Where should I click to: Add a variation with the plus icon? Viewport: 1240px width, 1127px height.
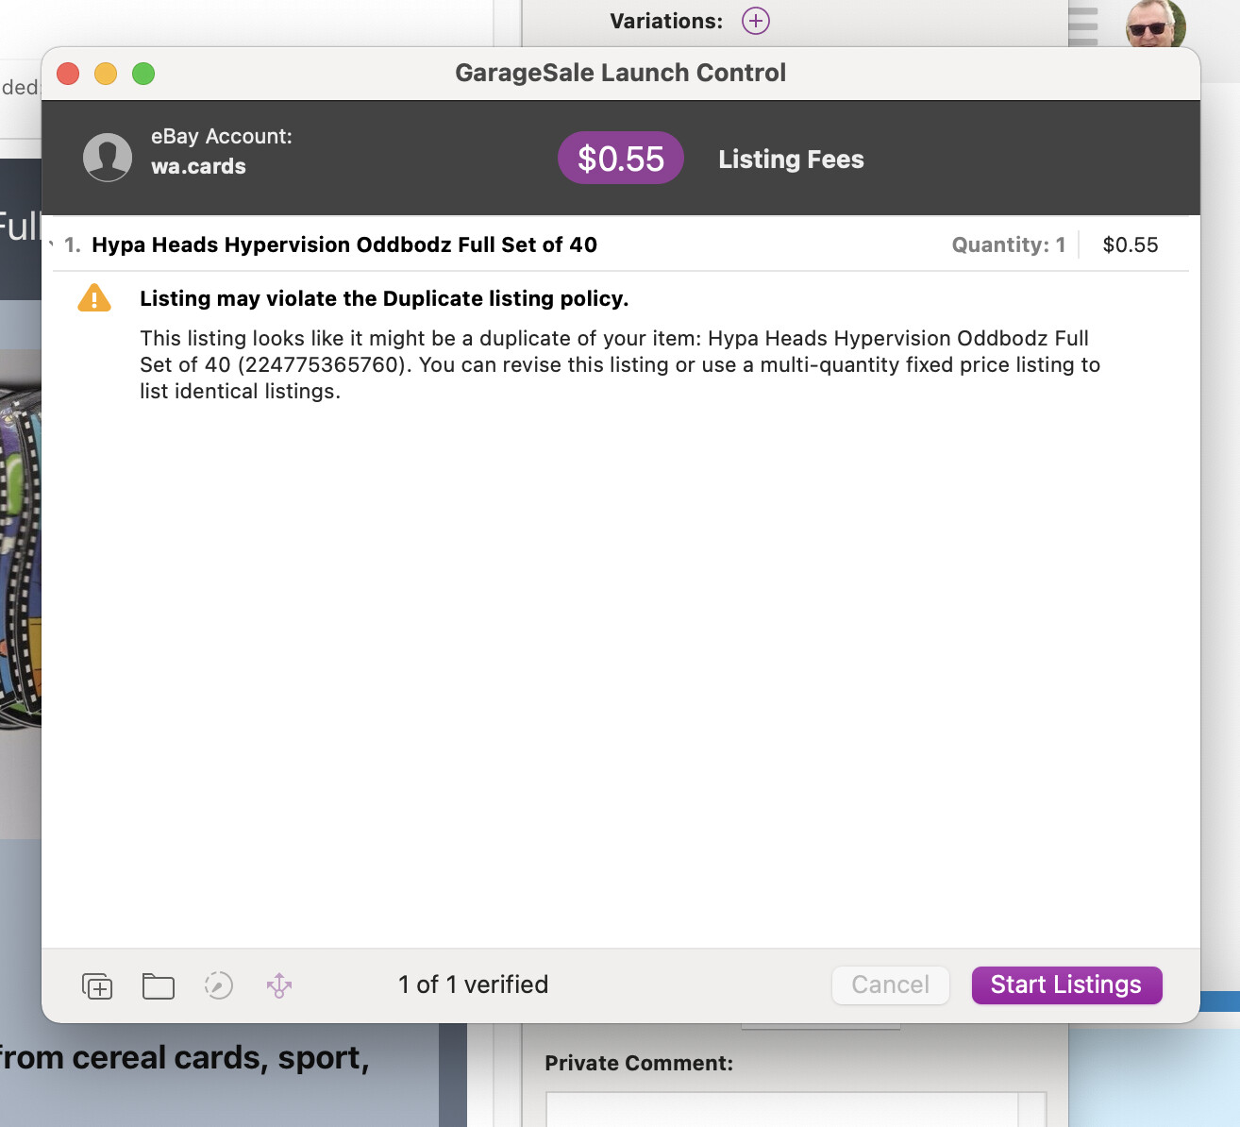click(x=756, y=21)
